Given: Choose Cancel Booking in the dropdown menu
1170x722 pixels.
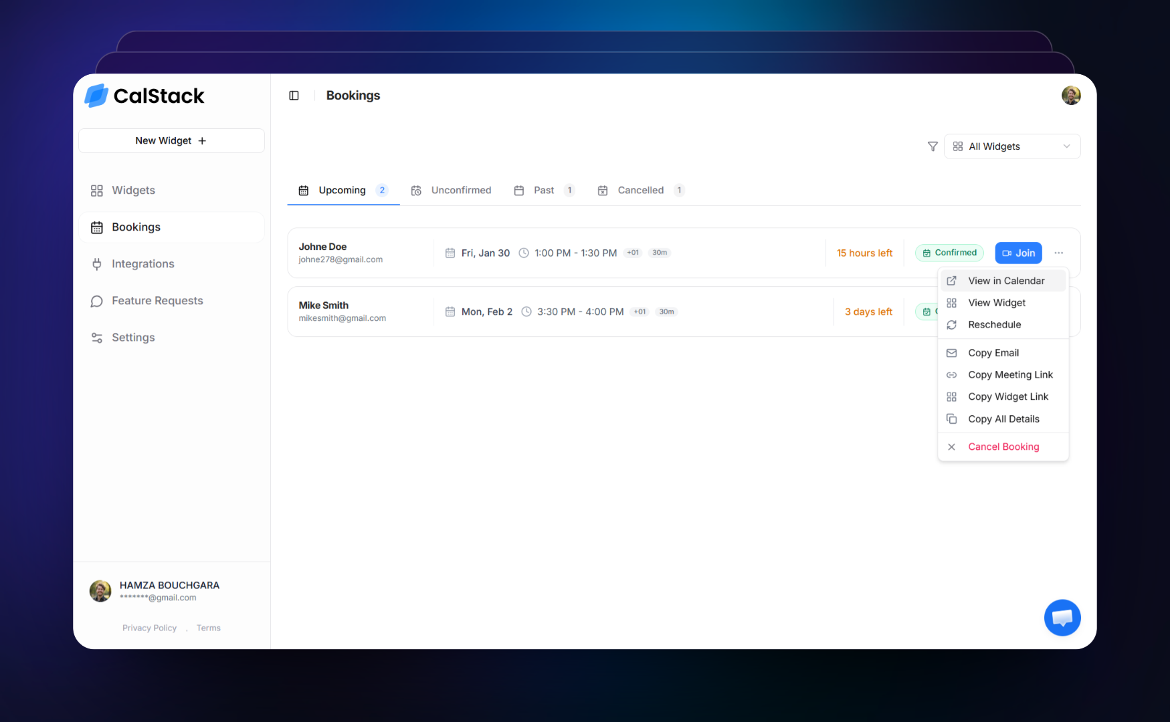Looking at the screenshot, I should [1003, 447].
